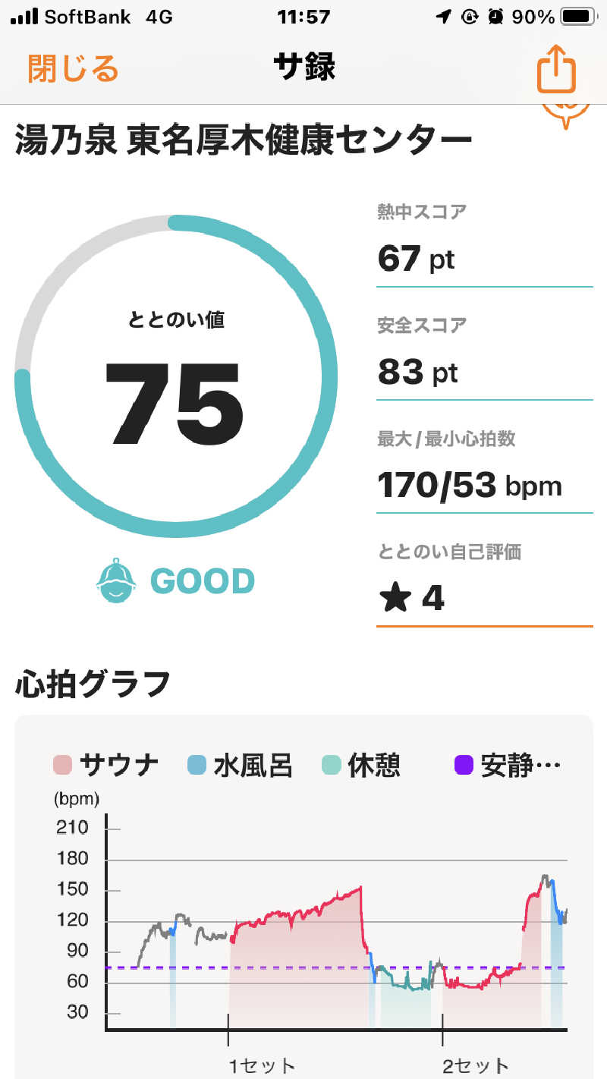Tap the alarm clock status icon
This screenshot has height=1079, width=607.
click(x=496, y=17)
